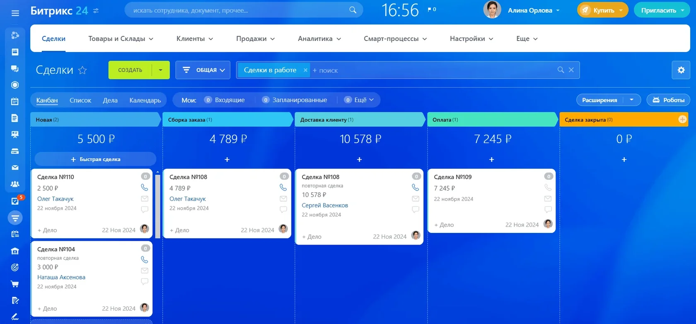Screen dimensions: 696x324
Task: Open the Еще top menu item
Action: (527, 38)
